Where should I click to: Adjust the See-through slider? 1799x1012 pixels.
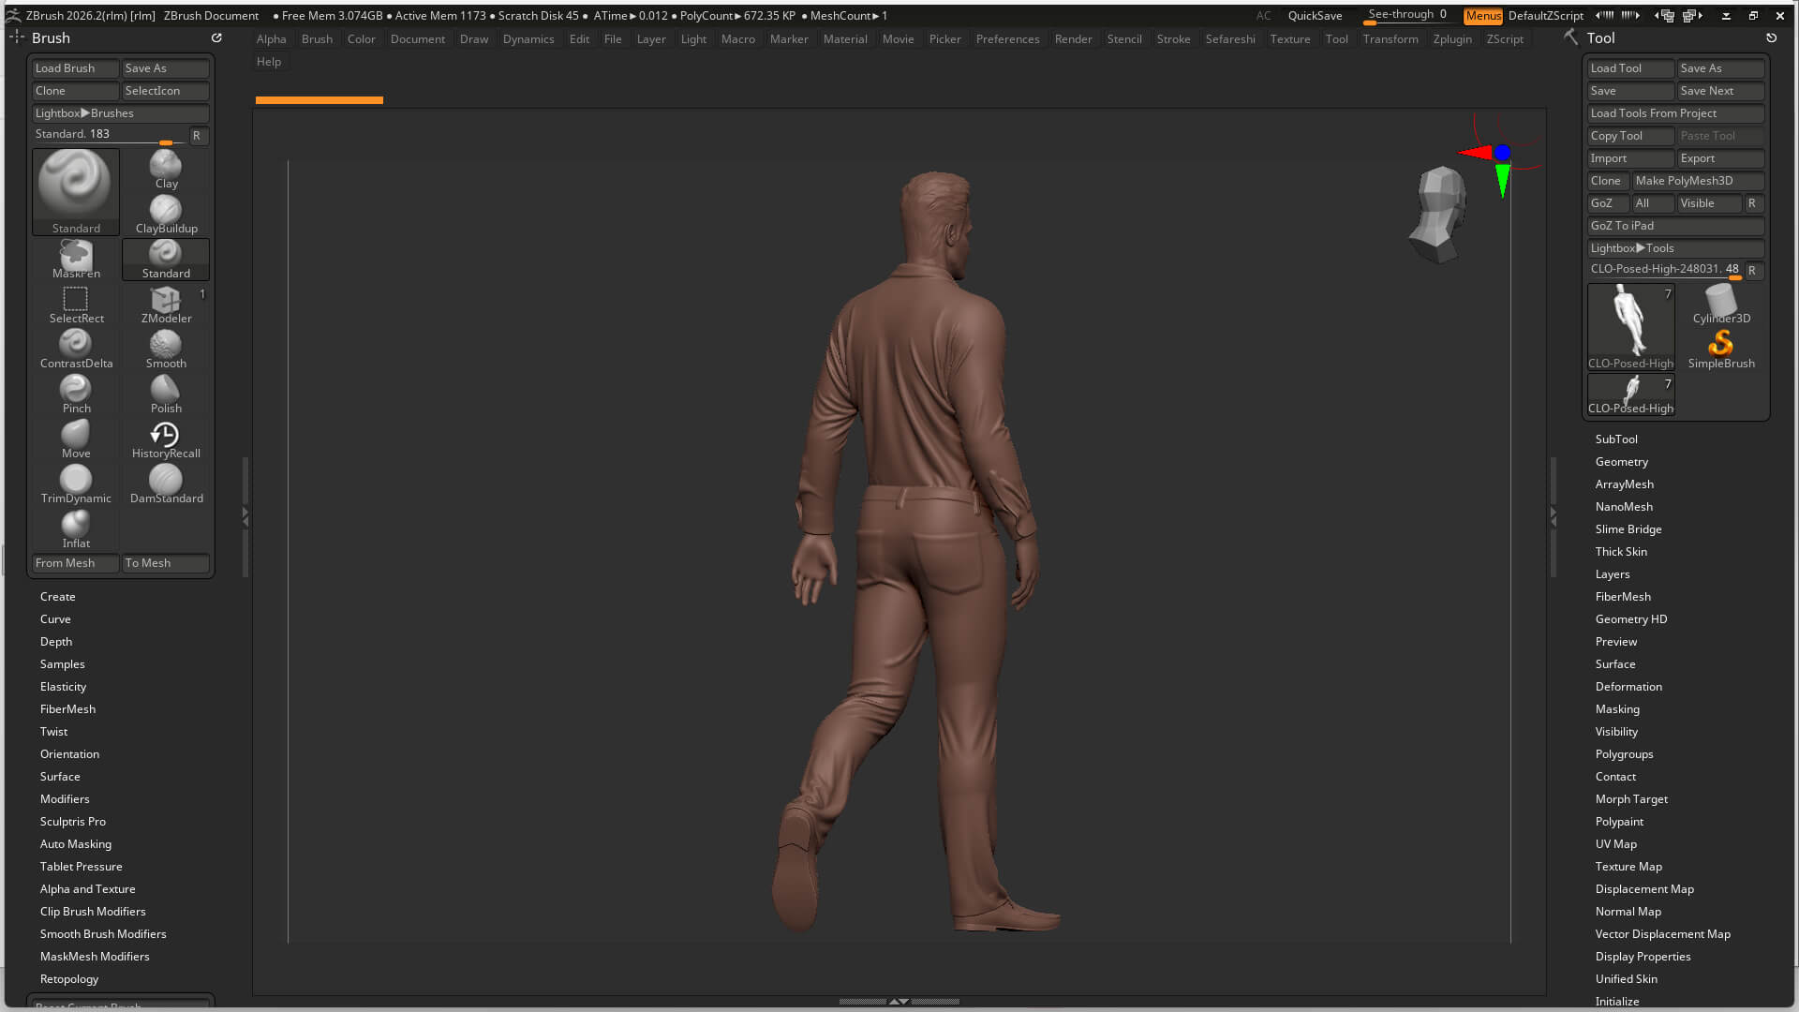(x=1407, y=16)
